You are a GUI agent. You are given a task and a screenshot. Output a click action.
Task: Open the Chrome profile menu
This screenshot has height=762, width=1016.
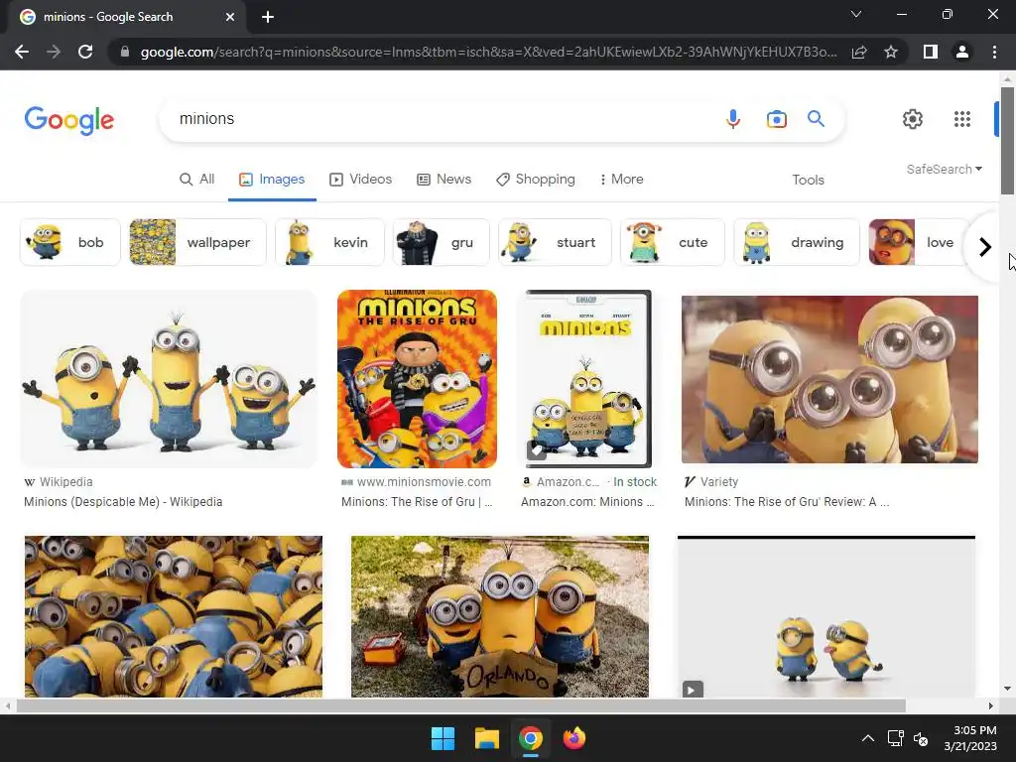click(x=962, y=52)
